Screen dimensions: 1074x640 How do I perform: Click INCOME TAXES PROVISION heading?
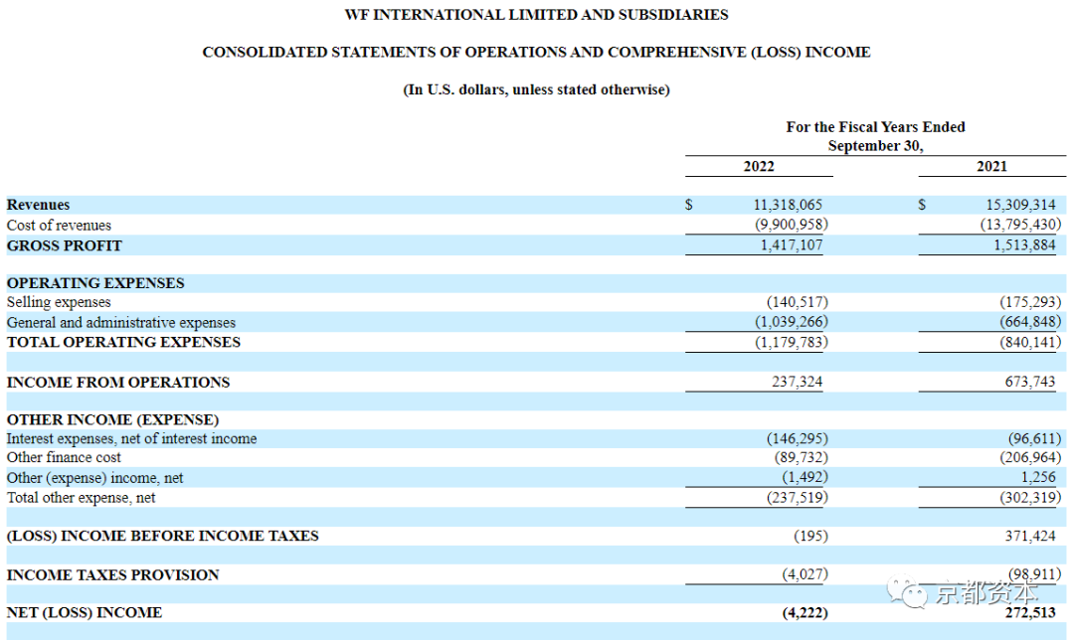click(x=113, y=575)
